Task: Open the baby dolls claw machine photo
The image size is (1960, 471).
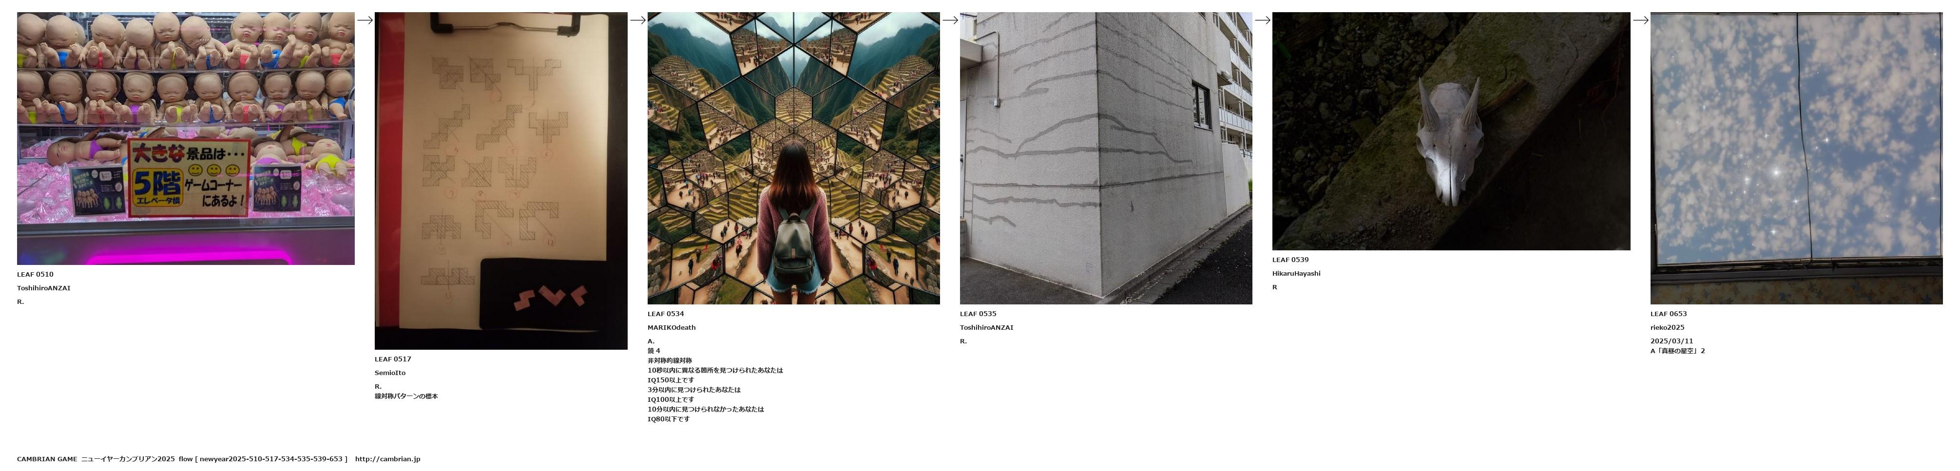Action: point(186,138)
